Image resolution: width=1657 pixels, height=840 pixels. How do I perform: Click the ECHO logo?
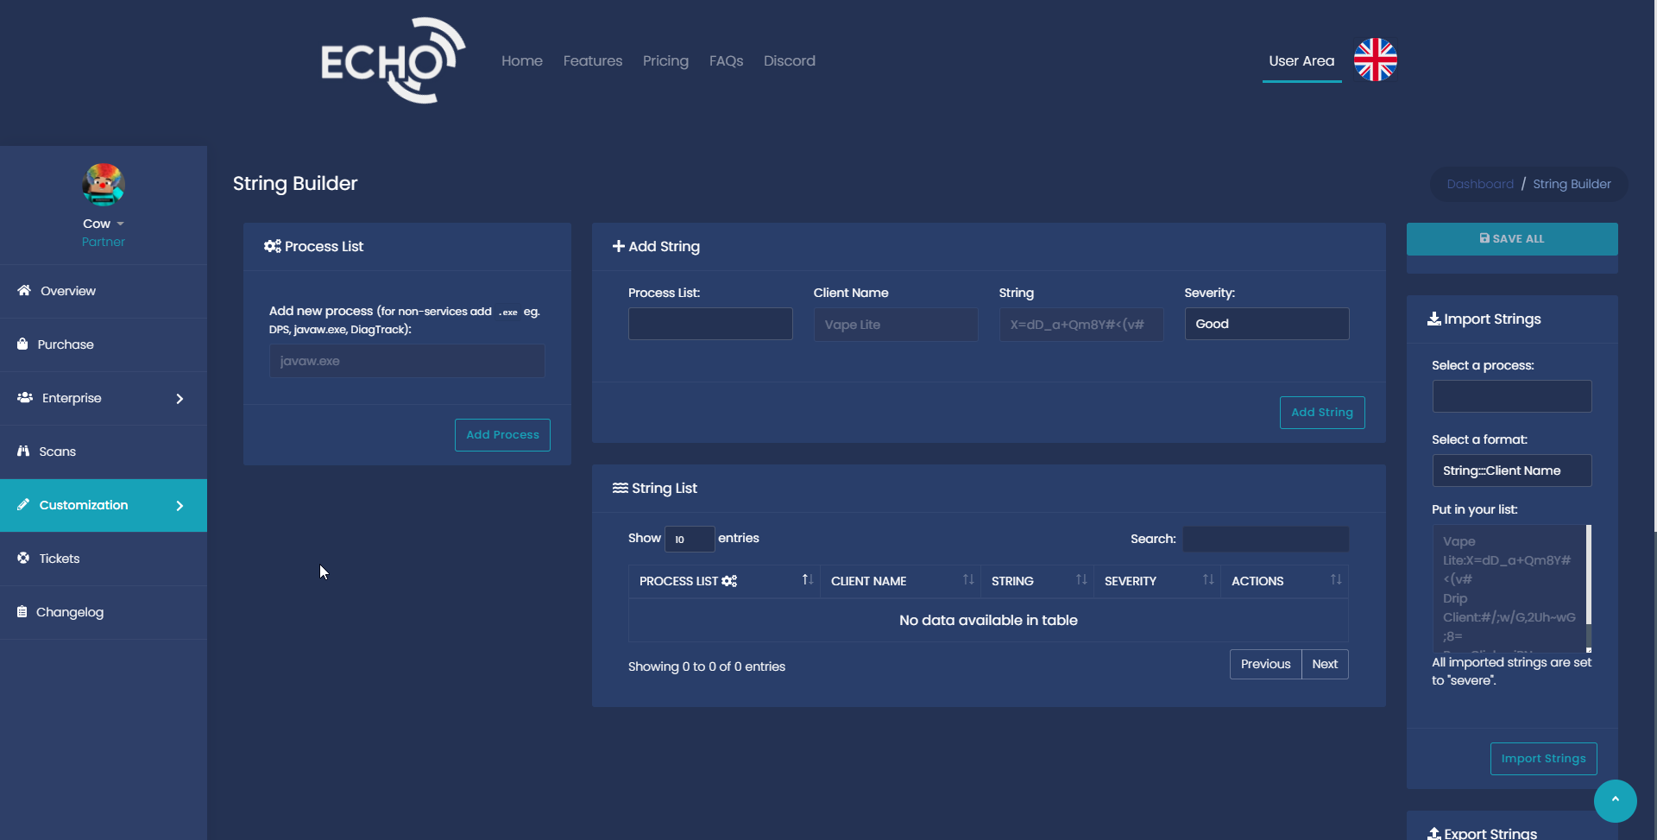[x=393, y=60]
